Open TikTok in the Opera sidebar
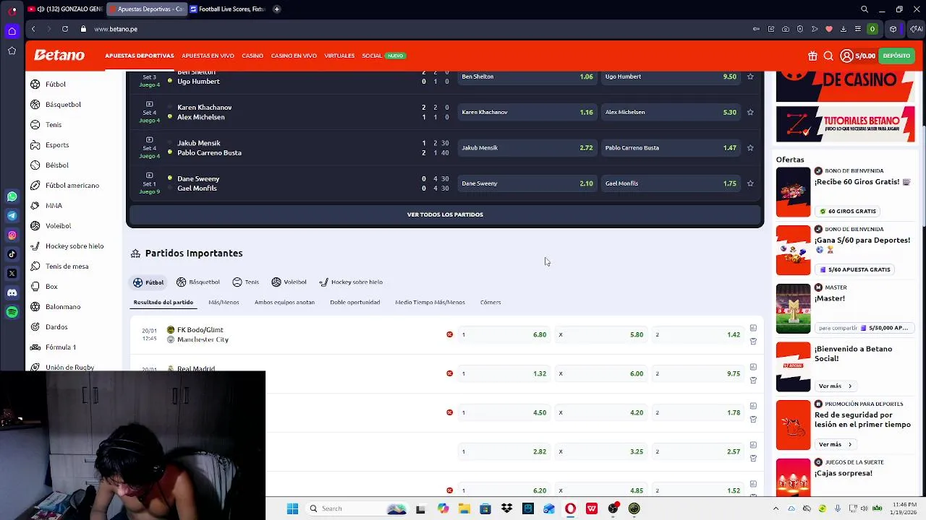The image size is (926, 520). 12,253
